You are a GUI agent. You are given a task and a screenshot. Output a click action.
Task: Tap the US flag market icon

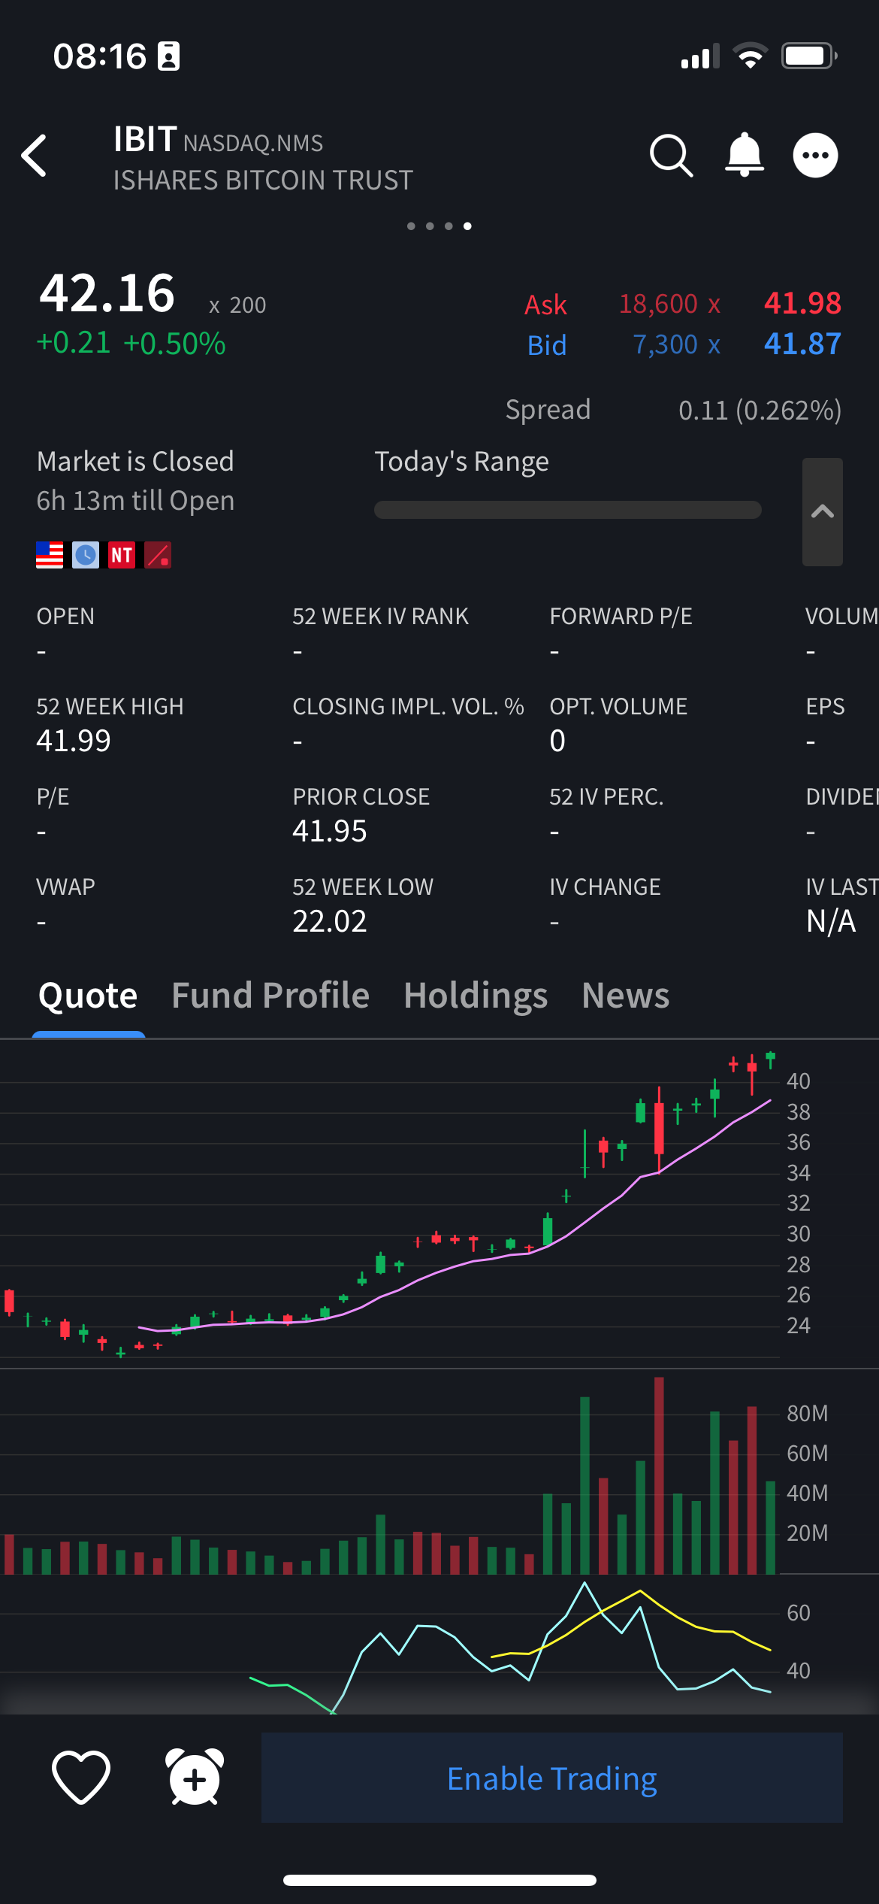click(50, 555)
